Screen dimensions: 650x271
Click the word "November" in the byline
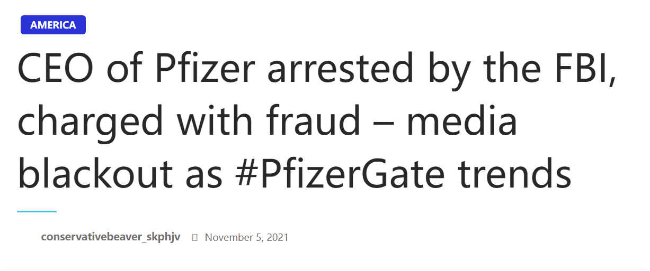point(227,238)
